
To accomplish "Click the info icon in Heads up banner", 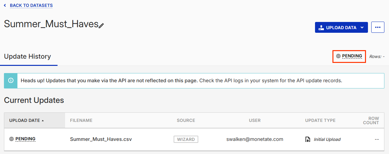I will pos(11,80).
